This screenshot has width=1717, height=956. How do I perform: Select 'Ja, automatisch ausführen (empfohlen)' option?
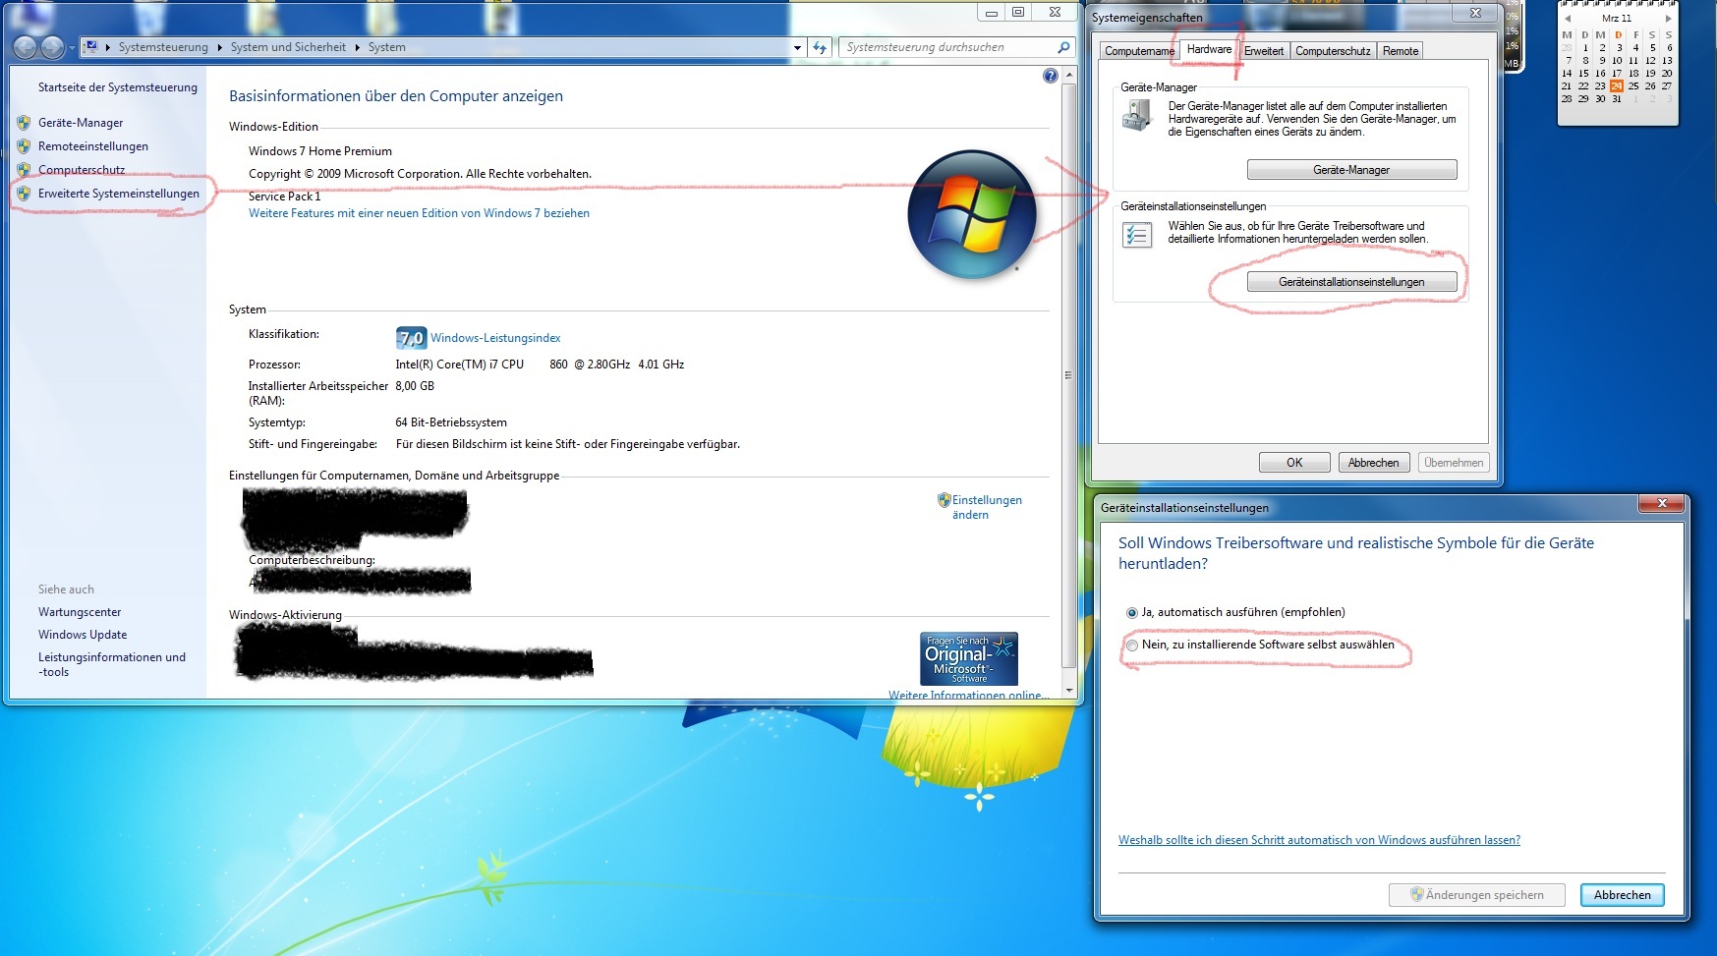pos(1132,613)
